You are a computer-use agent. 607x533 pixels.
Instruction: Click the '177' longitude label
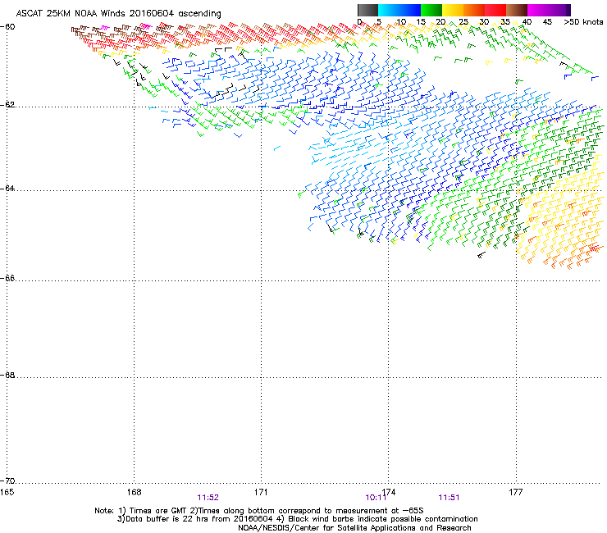516,492
